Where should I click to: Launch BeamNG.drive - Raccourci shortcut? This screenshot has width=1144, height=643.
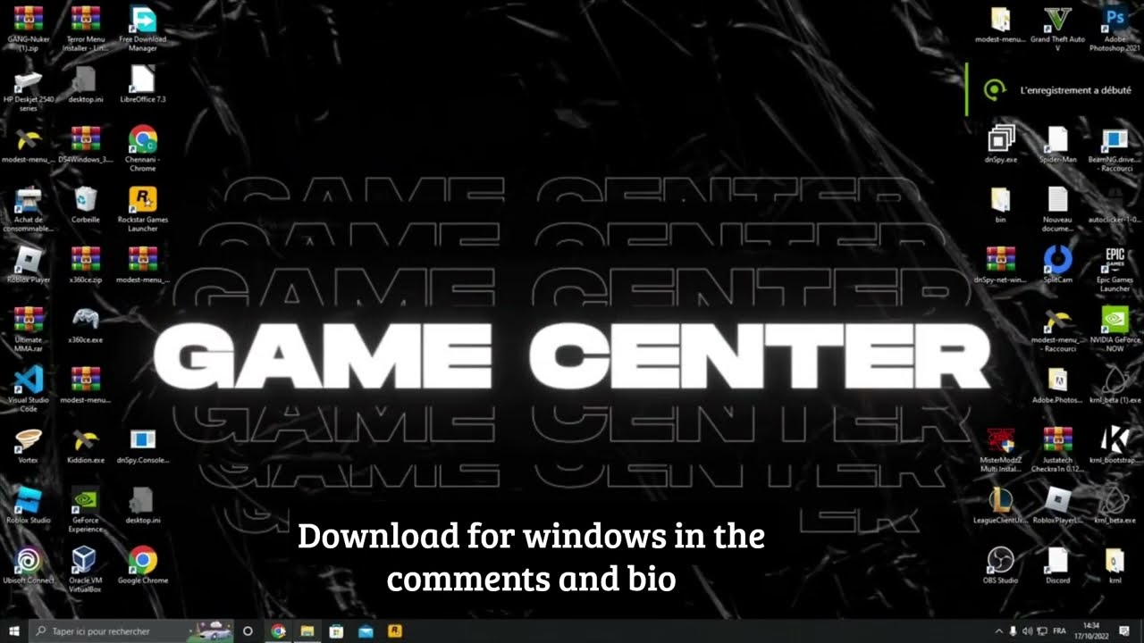point(1115,149)
